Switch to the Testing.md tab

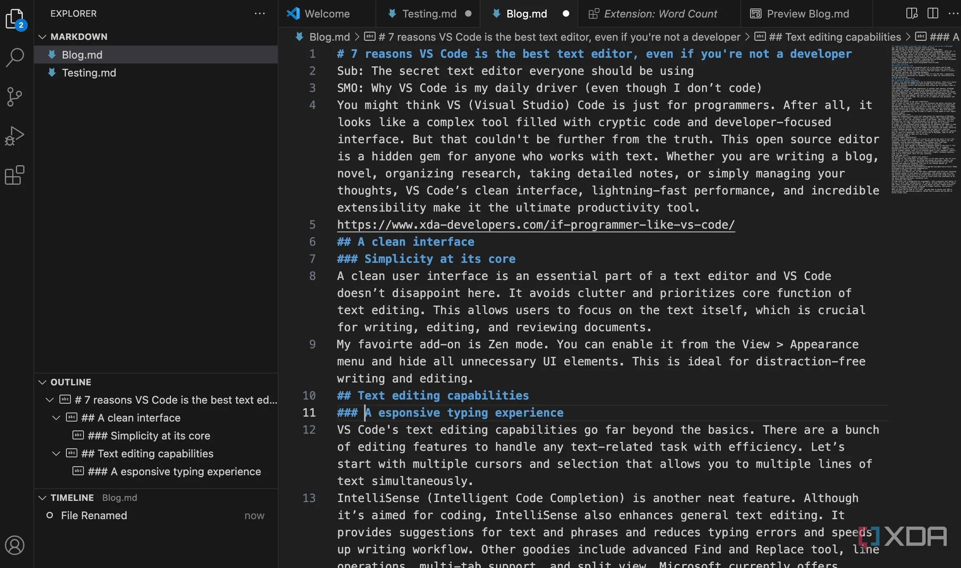429,14
